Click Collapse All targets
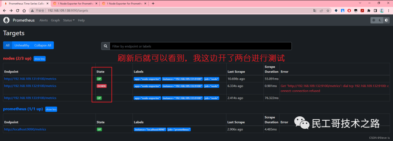 (x=43, y=45)
